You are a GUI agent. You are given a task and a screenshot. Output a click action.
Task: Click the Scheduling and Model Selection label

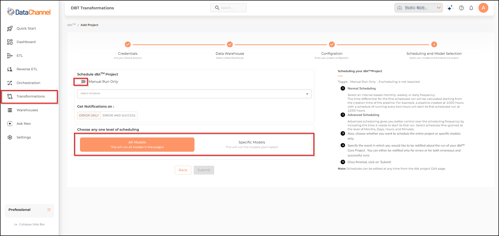click(x=434, y=54)
